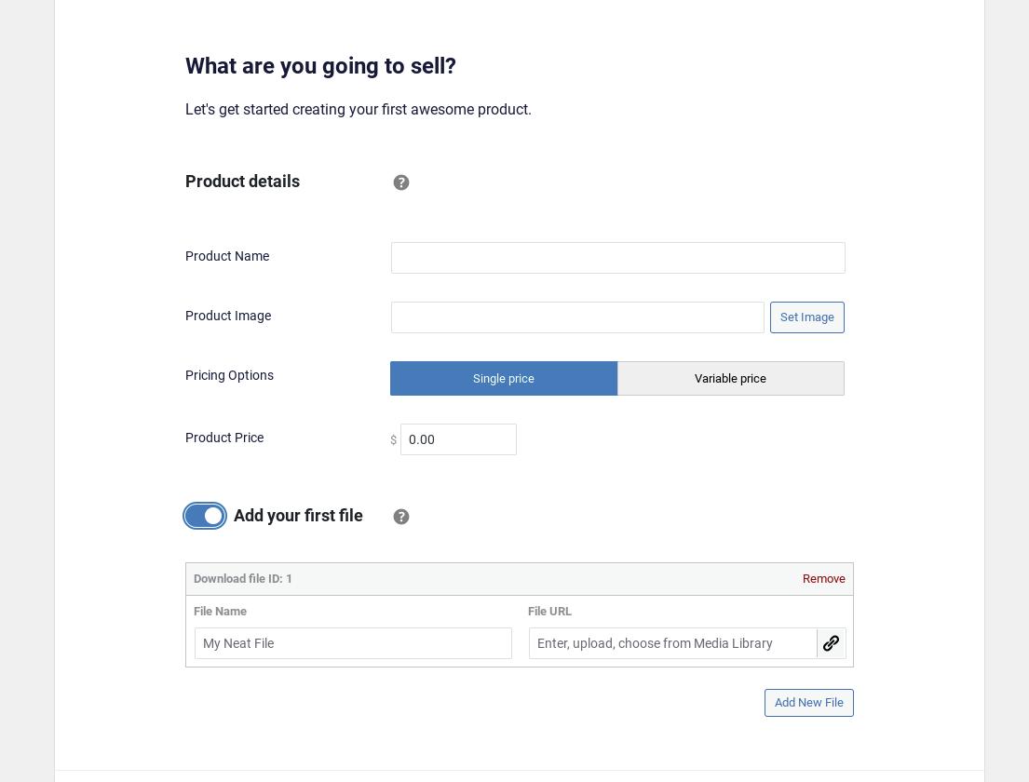Click the dollar sign beside Product Price
1029x782 pixels.
click(393, 438)
